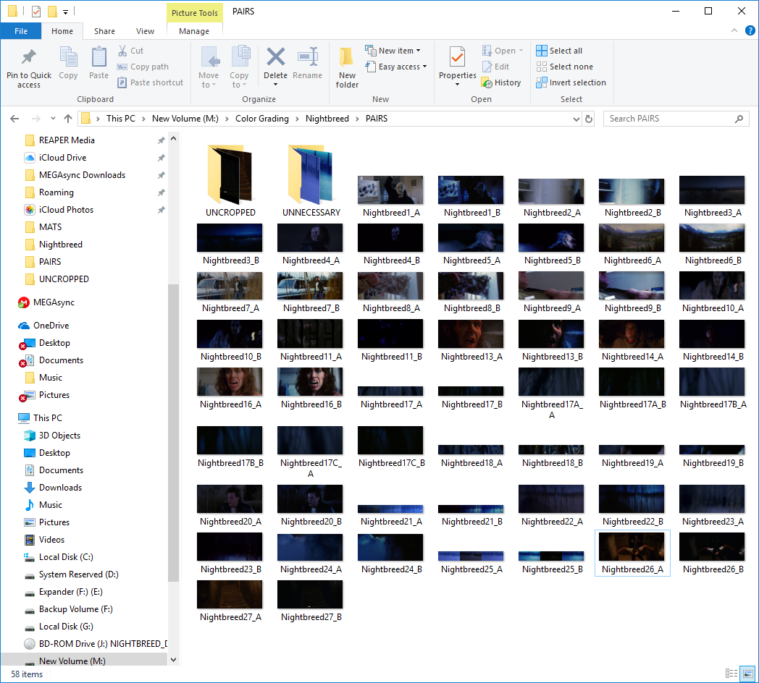
Task: Unpin Roaming pin icon
Action: point(162,192)
